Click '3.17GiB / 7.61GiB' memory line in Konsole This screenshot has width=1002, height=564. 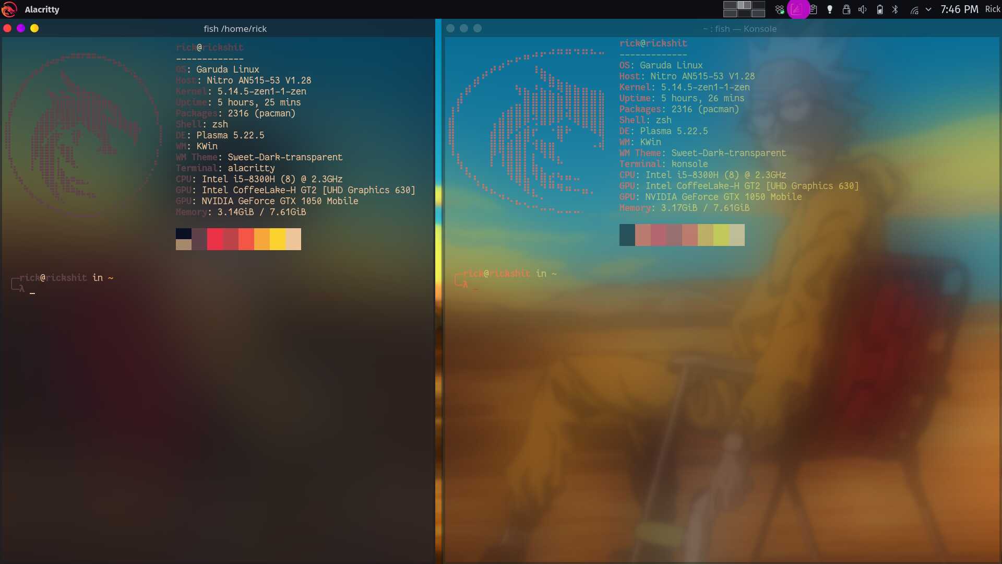click(x=706, y=208)
